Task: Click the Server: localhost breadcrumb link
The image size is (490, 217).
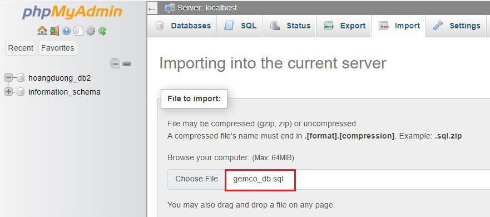Action: tap(207, 8)
